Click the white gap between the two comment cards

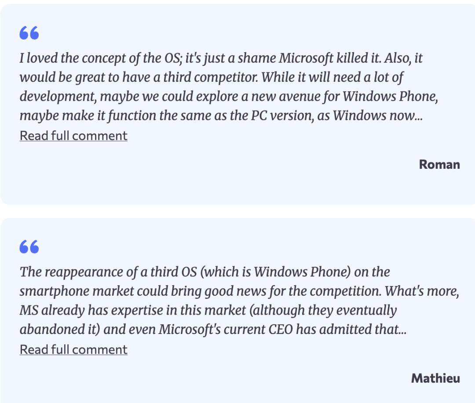[237, 211]
